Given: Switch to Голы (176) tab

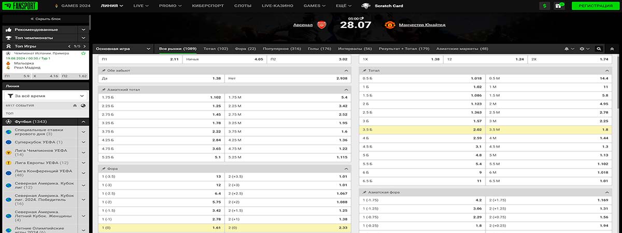Looking at the screenshot, I should 319,49.
